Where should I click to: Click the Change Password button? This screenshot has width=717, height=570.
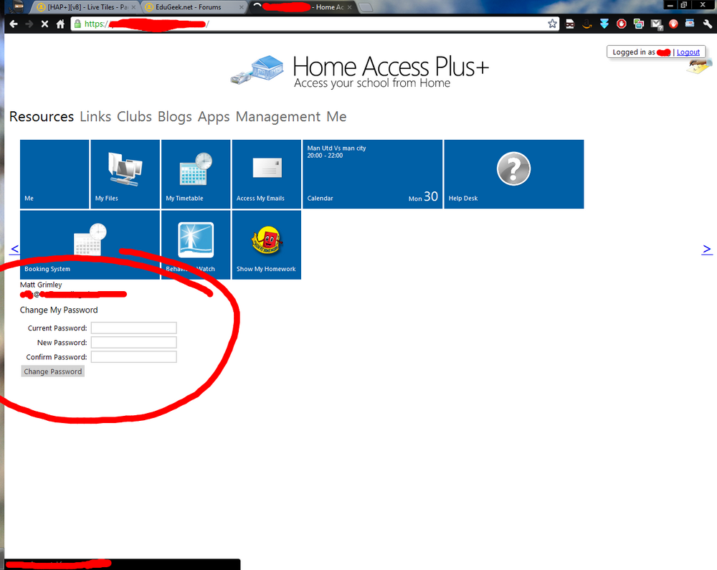(x=53, y=371)
